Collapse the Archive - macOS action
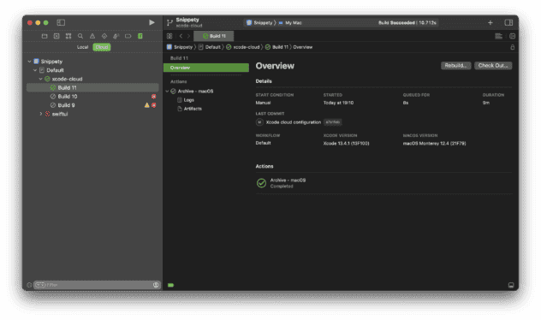The height and width of the screenshot is (320, 541). (167, 91)
